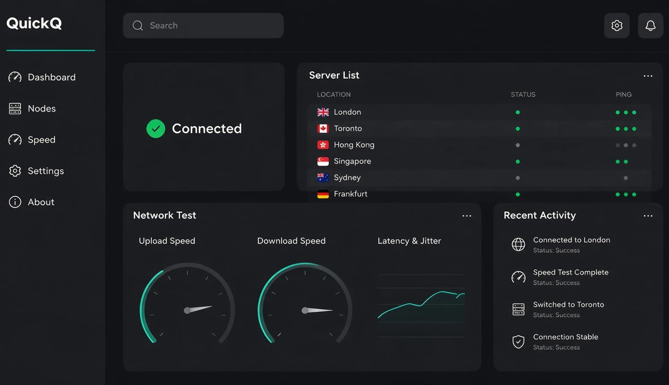Click the Dashboard gauge icon in sidebar
669x385 pixels.
(15, 77)
